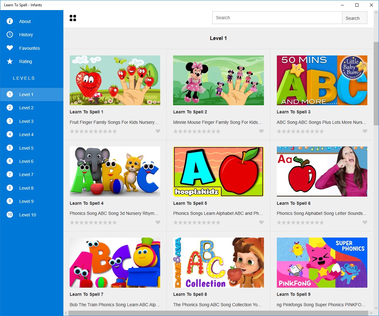Open the strawberry Fruit Finger Family thumbnail

(115, 80)
